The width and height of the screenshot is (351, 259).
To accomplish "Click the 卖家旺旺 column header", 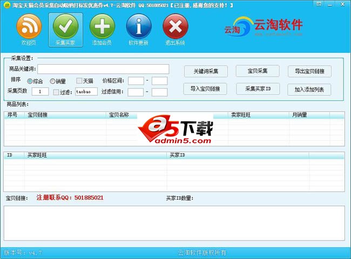I will coord(258,115).
